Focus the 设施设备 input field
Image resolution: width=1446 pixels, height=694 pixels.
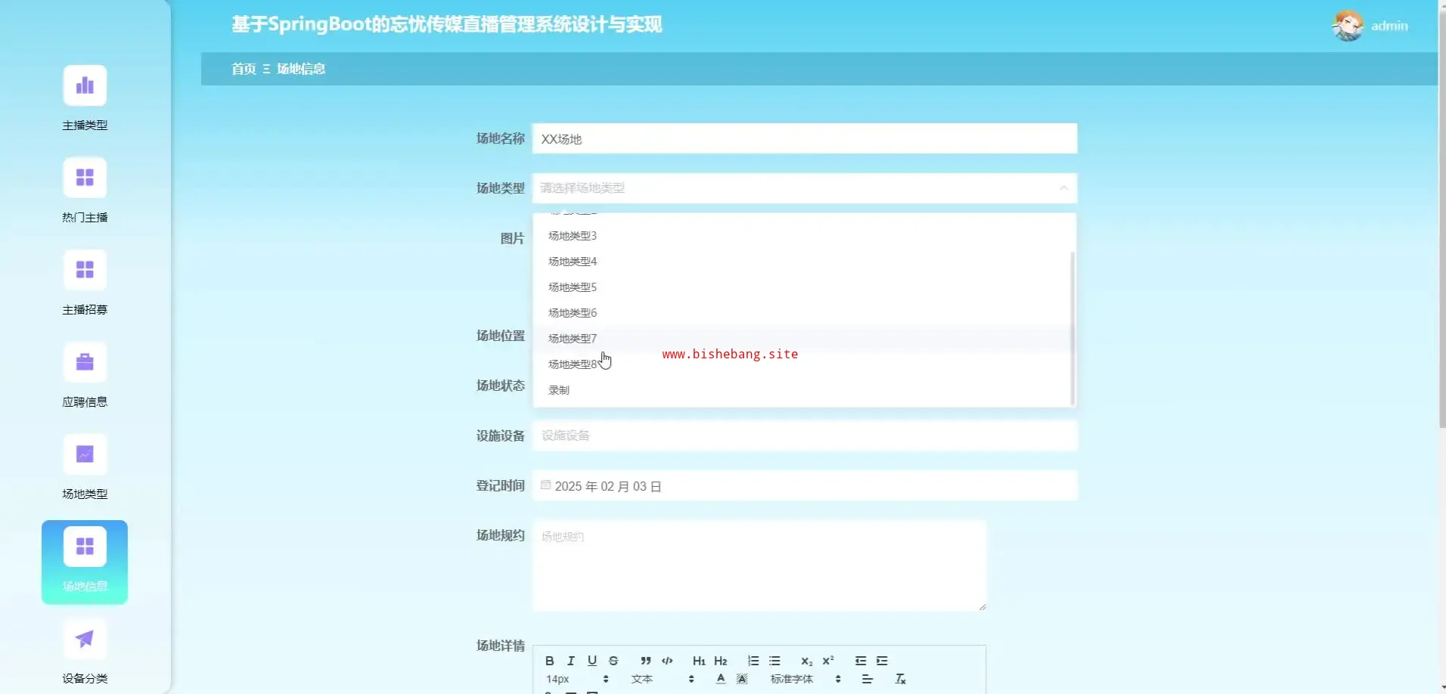(x=805, y=435)
